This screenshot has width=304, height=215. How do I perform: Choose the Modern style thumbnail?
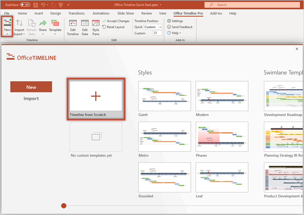tap(222, 96)
